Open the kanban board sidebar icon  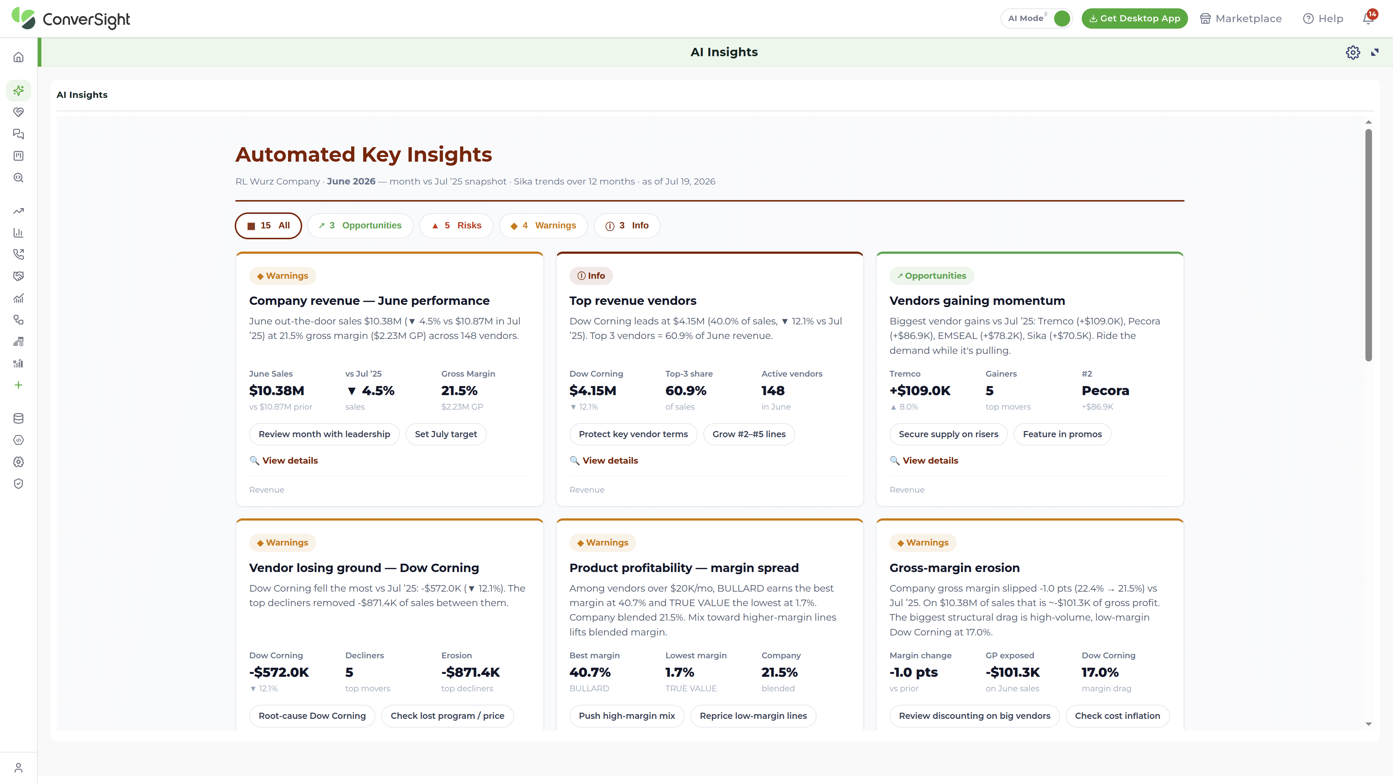[x=19, y=156]
